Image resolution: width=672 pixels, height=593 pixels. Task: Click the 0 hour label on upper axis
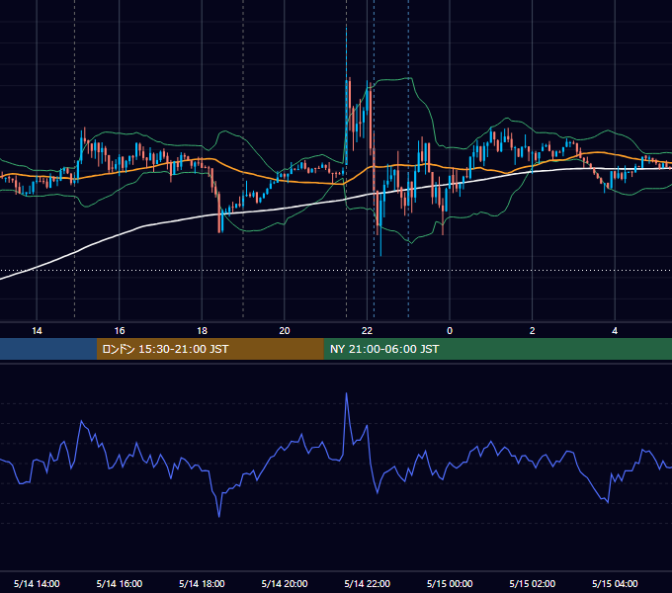coord(450,331)
